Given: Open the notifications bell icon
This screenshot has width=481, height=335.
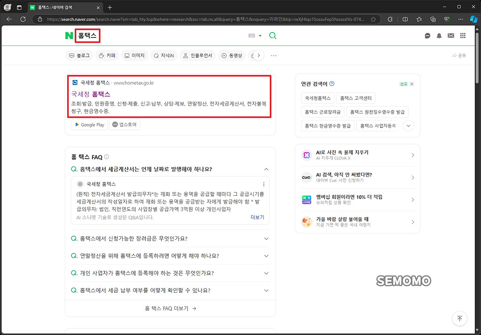Looking at the screenshot, I should click(x=439, y=36).
